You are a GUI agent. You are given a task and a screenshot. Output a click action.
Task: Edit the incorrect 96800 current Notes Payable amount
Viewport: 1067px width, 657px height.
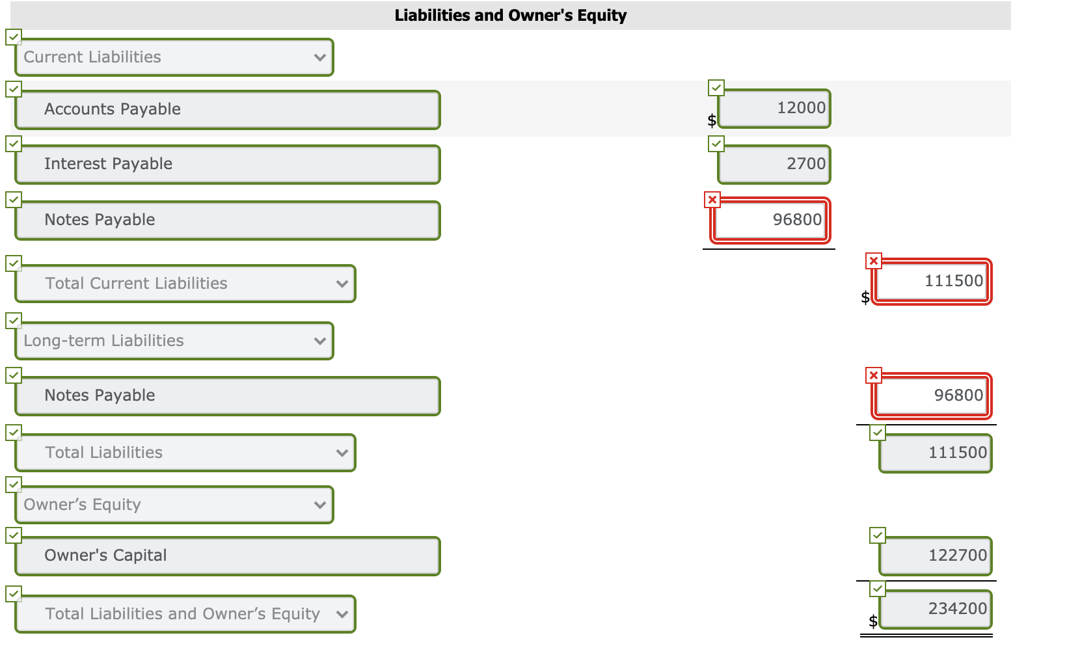coord(770,220)
